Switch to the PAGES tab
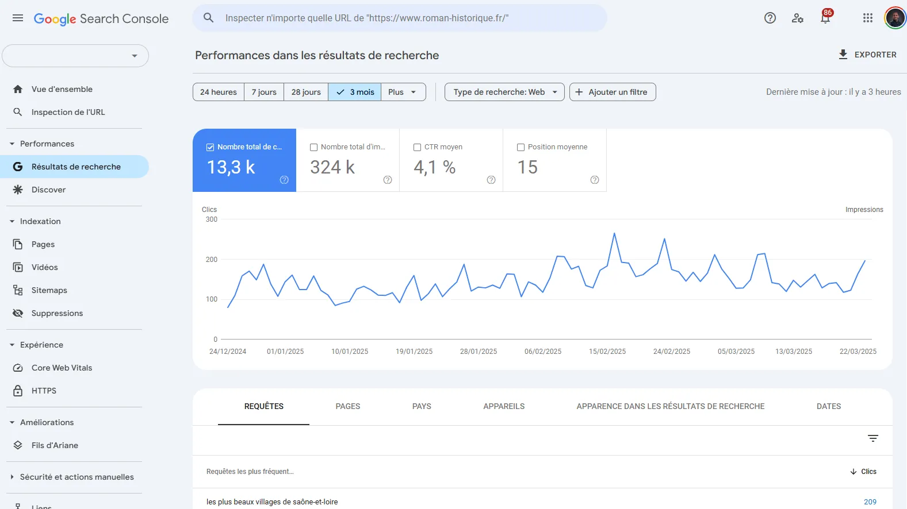Image resolution: width=907 pixels, height=509 pixels. 348,406
